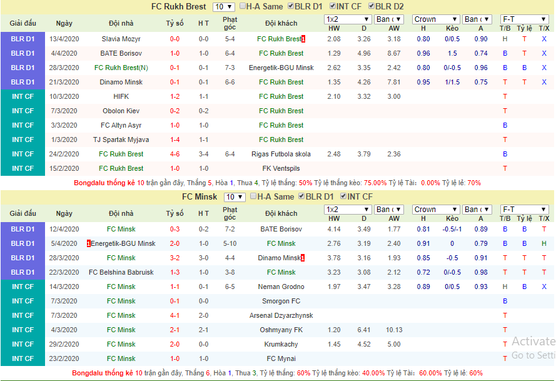
Task: Click the handicap value -0.5/-1
Action: pos(452,229)
